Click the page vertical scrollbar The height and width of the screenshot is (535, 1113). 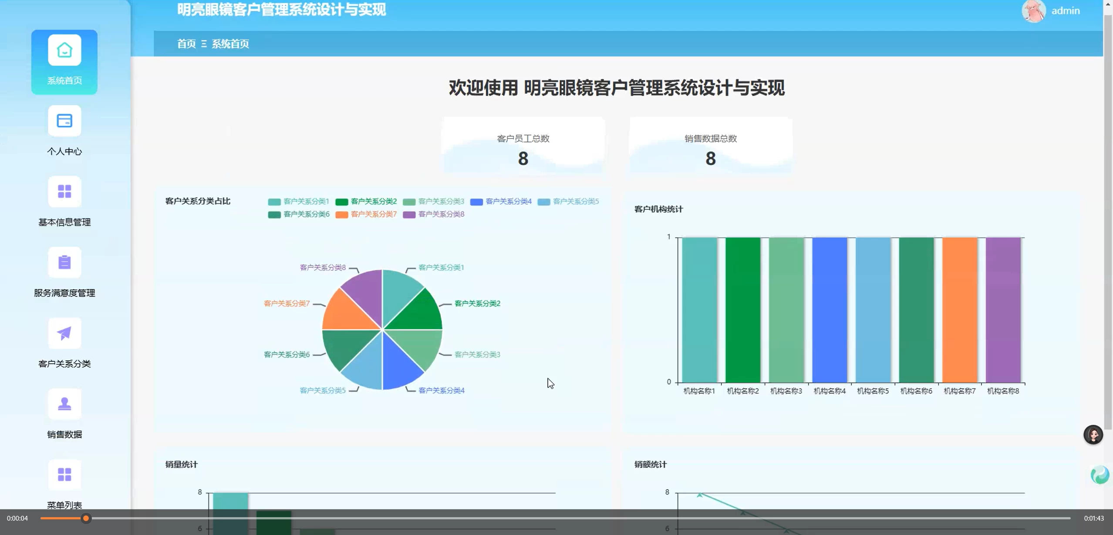point(1108,218)
